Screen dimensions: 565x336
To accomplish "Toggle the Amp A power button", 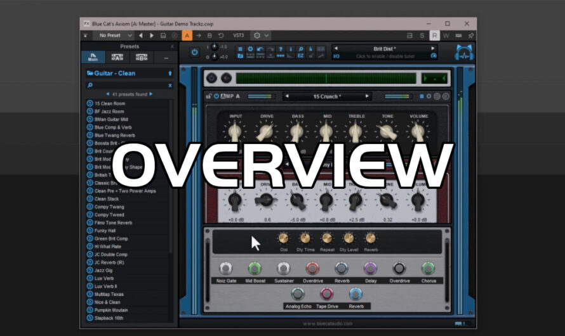I will (216, 96).
